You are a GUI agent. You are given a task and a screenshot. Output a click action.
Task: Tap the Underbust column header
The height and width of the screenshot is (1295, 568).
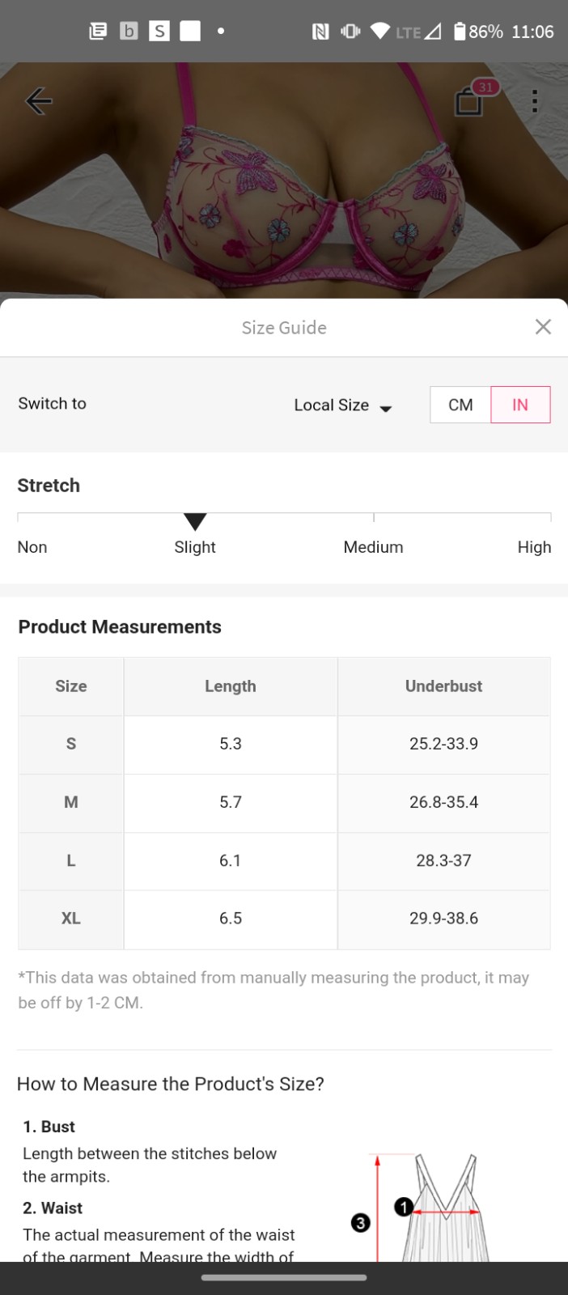443,686
